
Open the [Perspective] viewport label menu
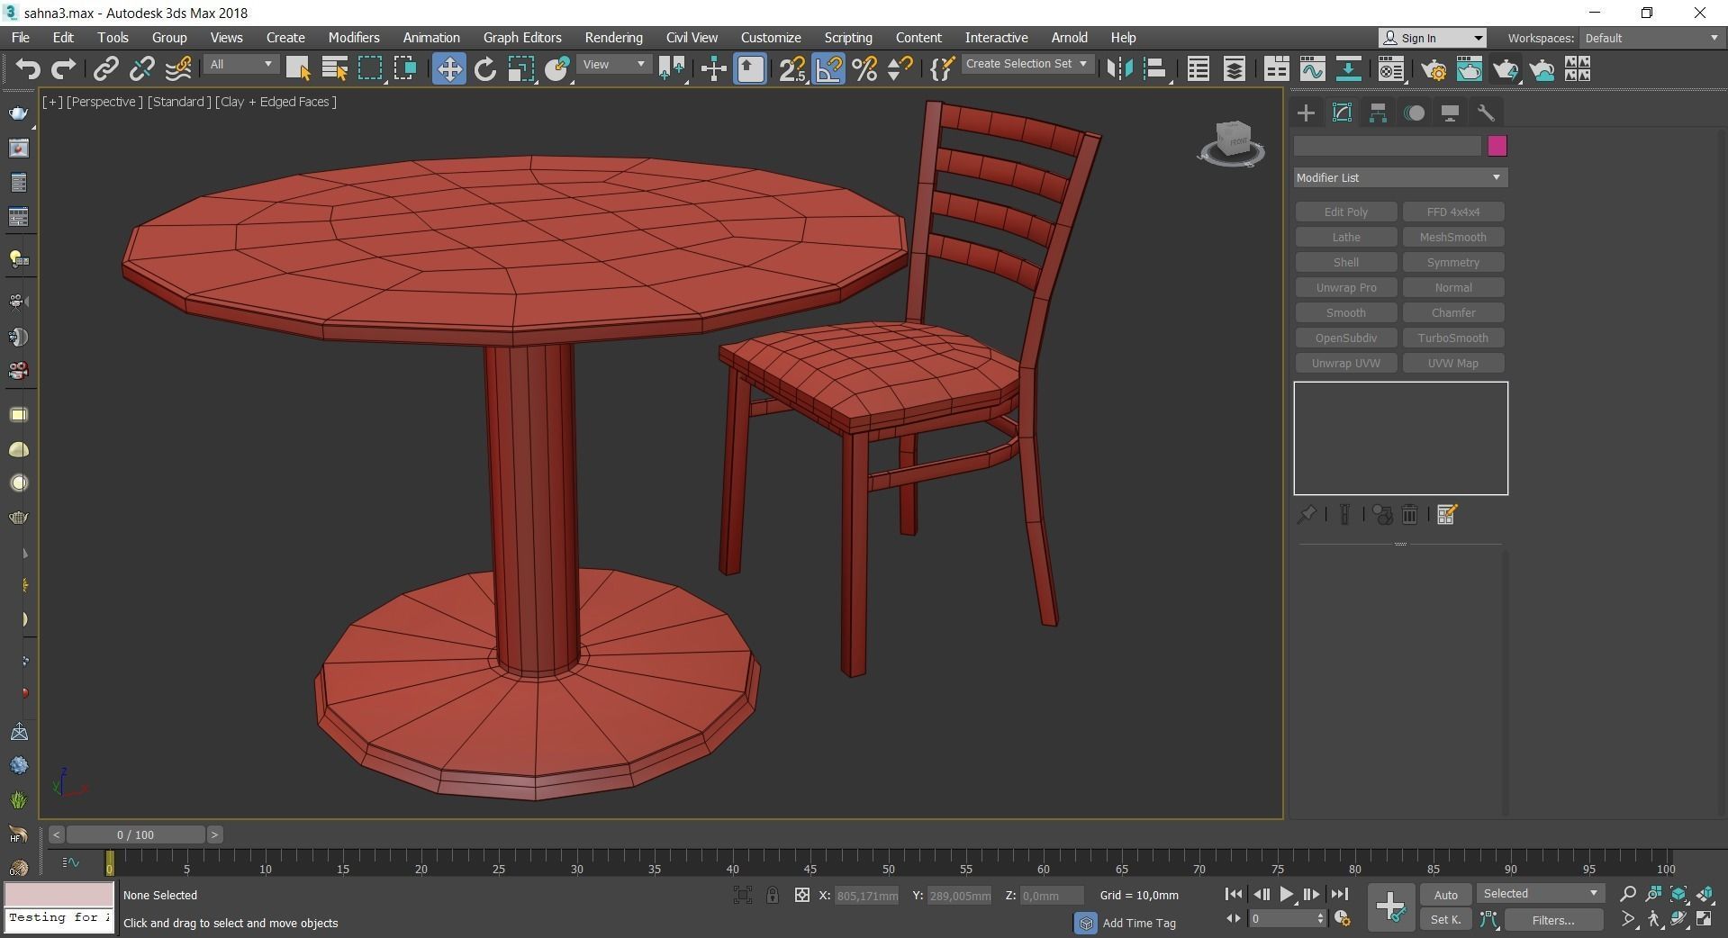pos(104,102)
